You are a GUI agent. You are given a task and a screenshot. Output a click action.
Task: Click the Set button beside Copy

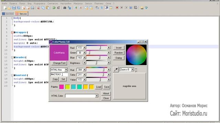click(63, 79)
